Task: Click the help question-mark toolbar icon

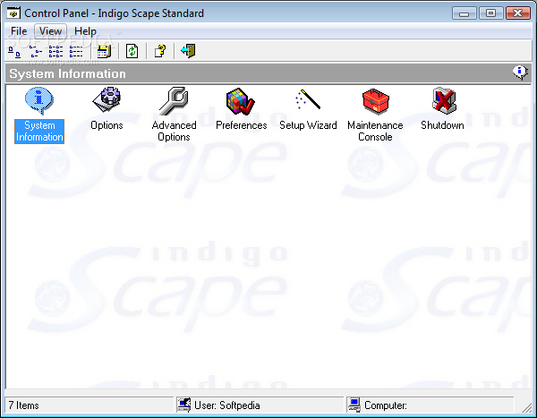Action: pyautogui.click(x=160, y=51)
